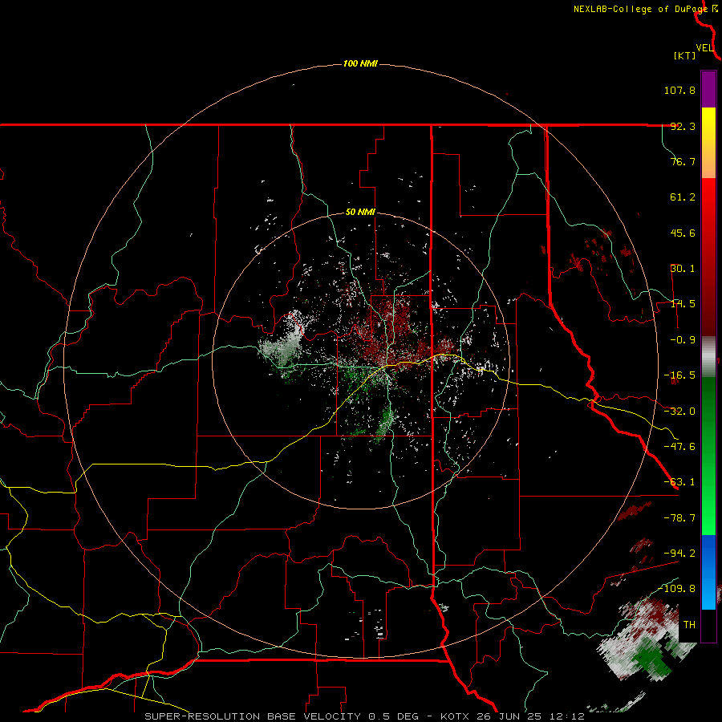Pick the gray near-zero segment of the velocity bar

coord(708,357)
